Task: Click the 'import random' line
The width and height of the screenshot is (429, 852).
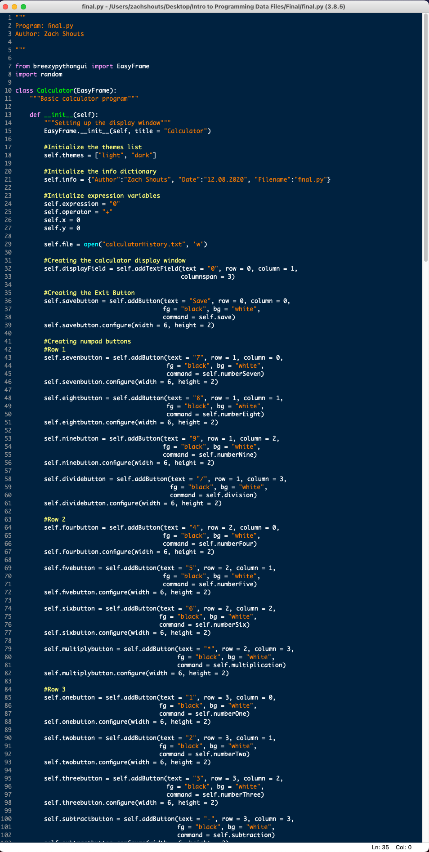Action: (39, 74)
